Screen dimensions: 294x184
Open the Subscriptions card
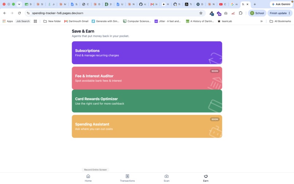[147, 53]
